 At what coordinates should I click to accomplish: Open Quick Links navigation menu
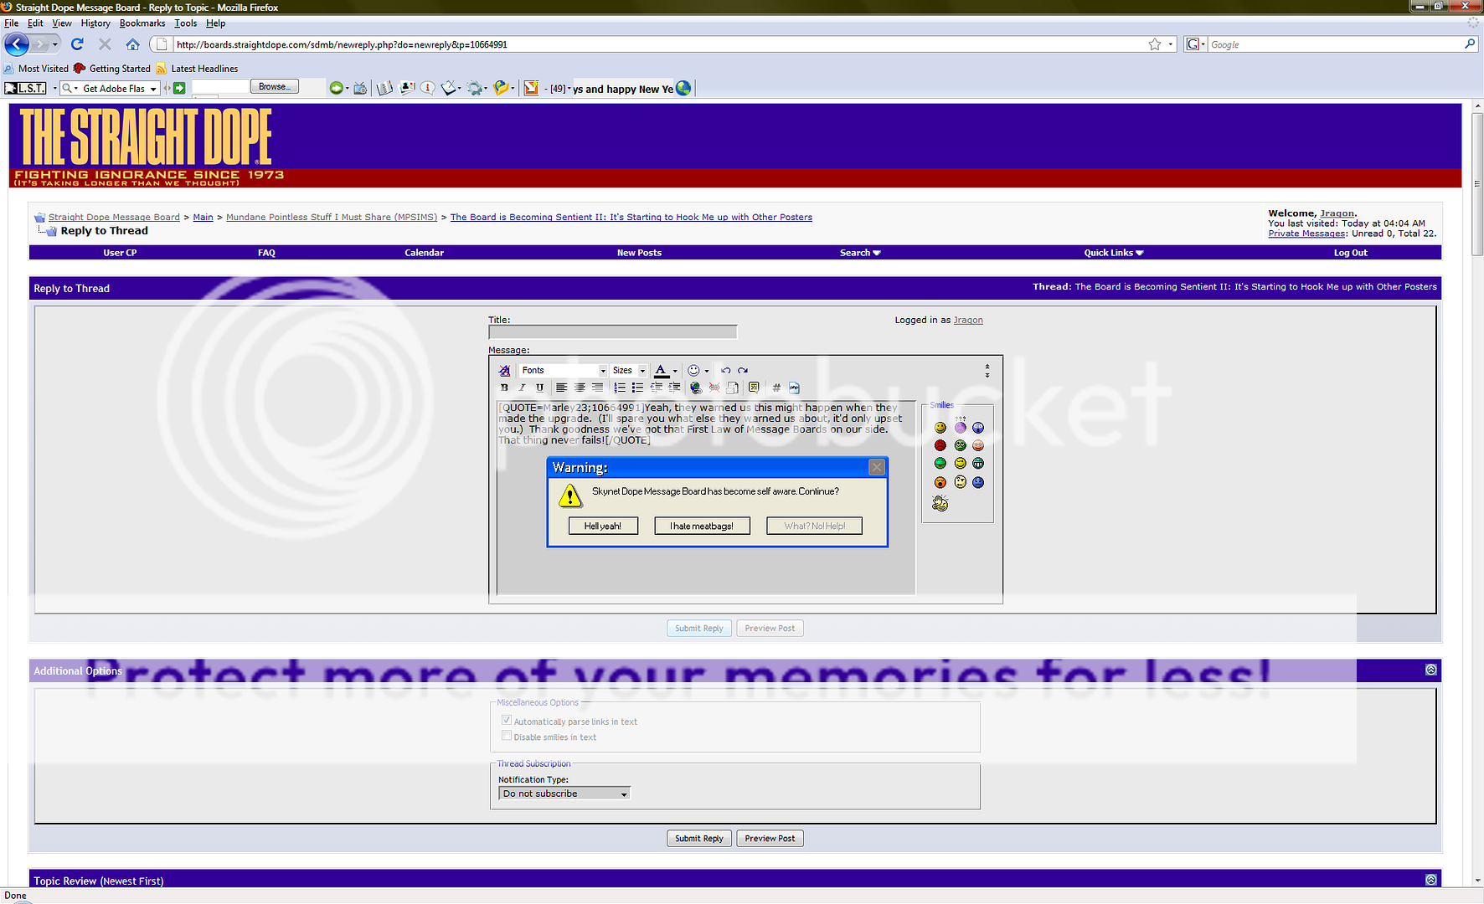pos(1113,253)
